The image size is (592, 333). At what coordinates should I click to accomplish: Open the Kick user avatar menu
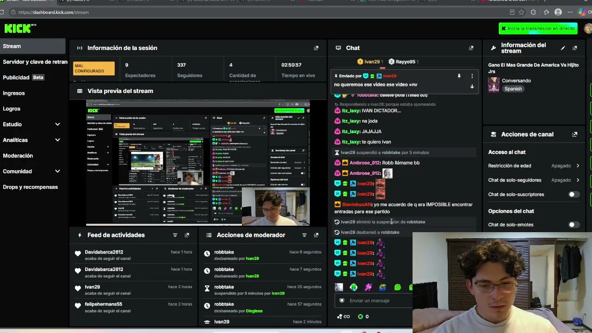[x=588, y=29]
